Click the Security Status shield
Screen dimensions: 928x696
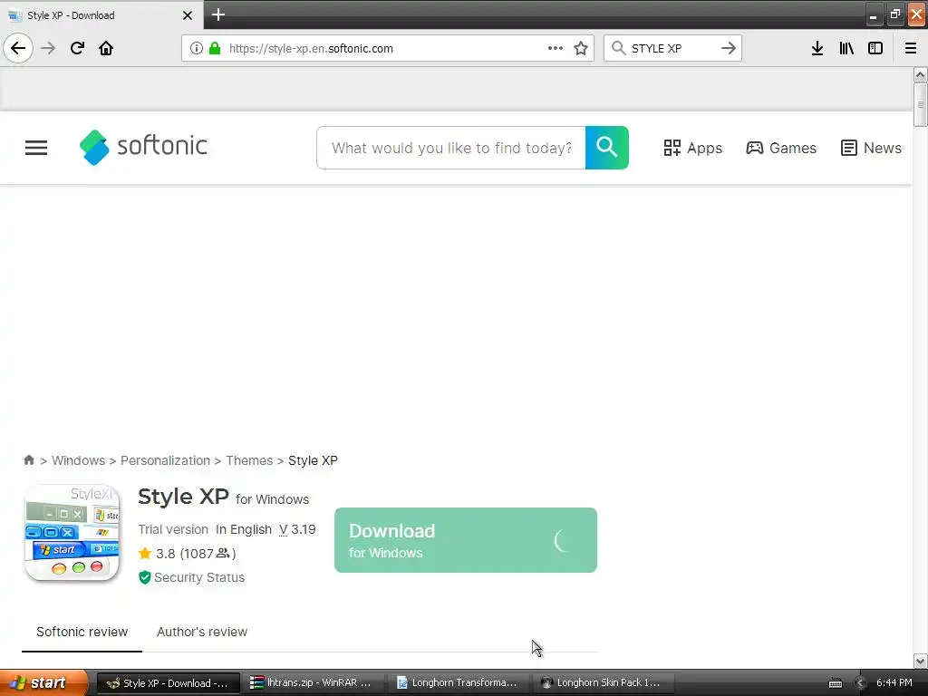click(x=144, y=577)
